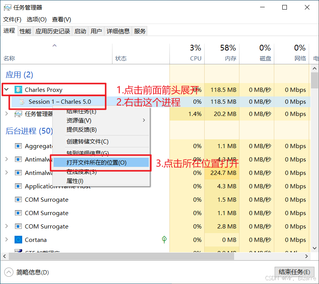This screenshot has width=319, height=284.
Task: Click the Cortana process icon
Action: 18,240
